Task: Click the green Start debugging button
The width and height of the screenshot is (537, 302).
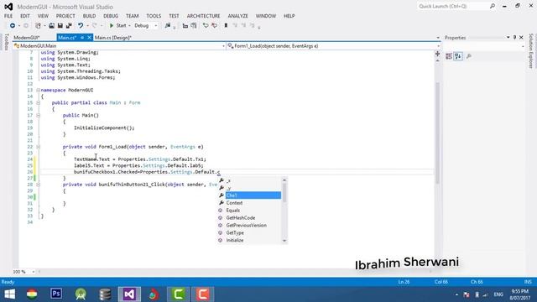Action: click(117, 26)
